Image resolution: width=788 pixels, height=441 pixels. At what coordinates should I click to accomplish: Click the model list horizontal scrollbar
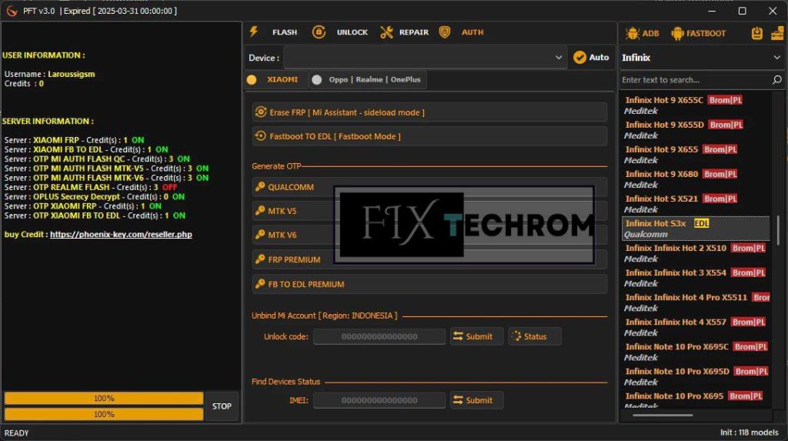coord(663,416)
